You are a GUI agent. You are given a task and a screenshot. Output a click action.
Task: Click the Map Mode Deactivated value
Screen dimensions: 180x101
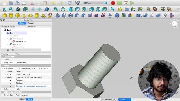[33, 63]
